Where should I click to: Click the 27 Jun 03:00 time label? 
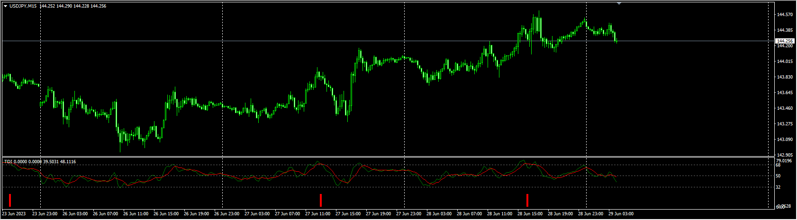pos(257,214)
